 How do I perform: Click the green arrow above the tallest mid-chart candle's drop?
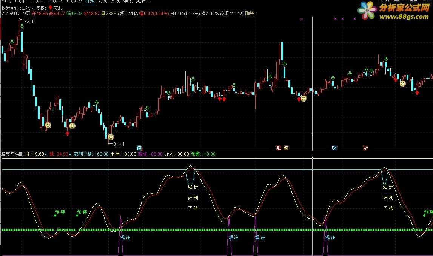(x=284, y=64)
